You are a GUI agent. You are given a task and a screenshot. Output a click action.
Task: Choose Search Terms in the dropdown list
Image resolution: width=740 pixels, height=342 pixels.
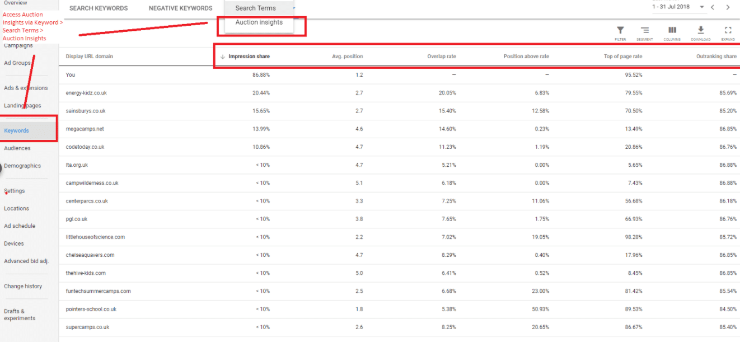257,8
